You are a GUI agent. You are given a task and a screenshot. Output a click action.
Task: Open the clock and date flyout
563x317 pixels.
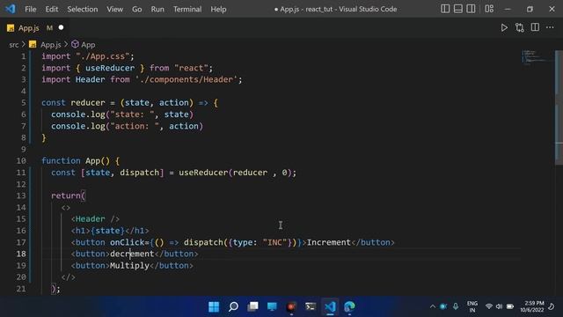click(x=531, y=306)
